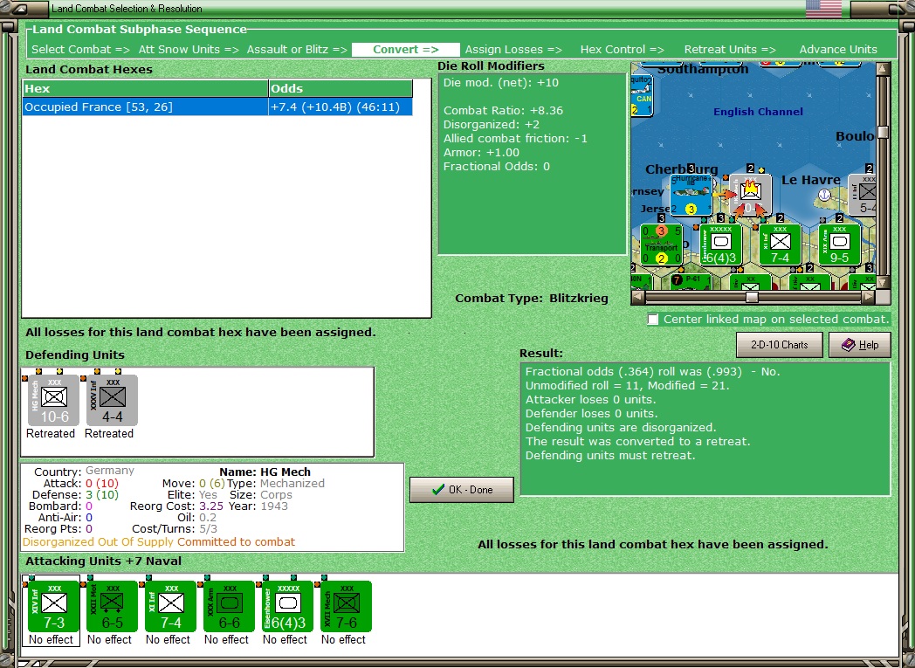Image resolution: width=915 pixels, height=668 pixels.
Task: Click 'Disorganized Out Of Supply Committed to combat' status
Action: tap(159, 542)
